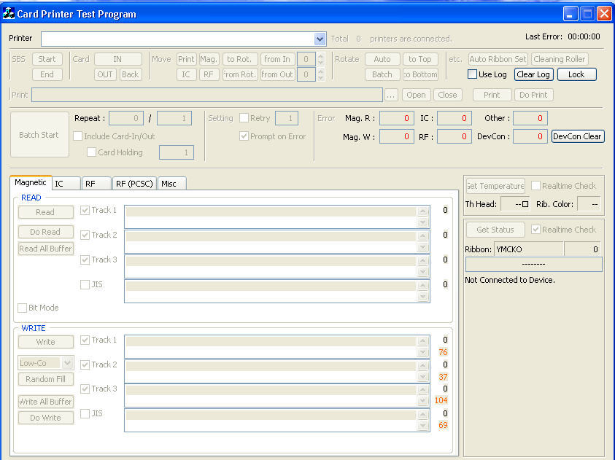Click the Get Temperature button
Viewport: 615px width, 460px height.
pos(495,186)
